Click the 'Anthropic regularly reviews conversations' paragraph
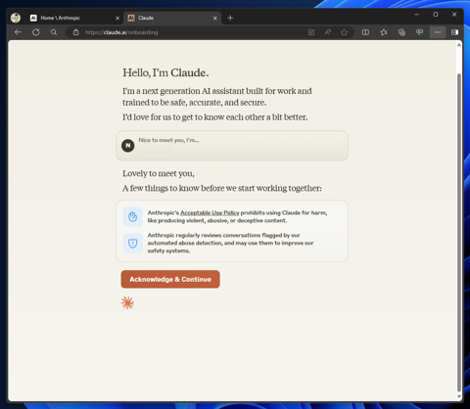 [230, 243]
